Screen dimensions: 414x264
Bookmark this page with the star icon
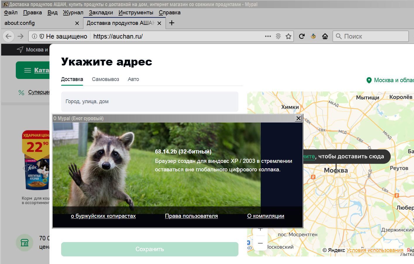(x=288, y=36)
